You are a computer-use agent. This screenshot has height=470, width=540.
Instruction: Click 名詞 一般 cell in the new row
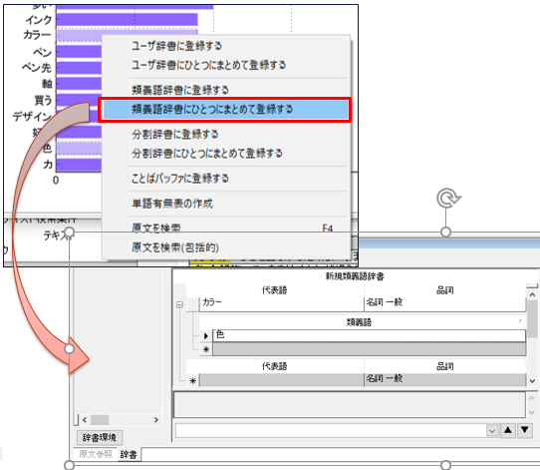[x=445, y=380]
